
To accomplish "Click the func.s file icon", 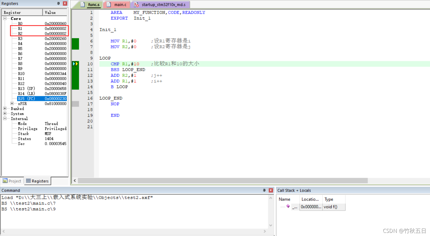I will 83,5.
